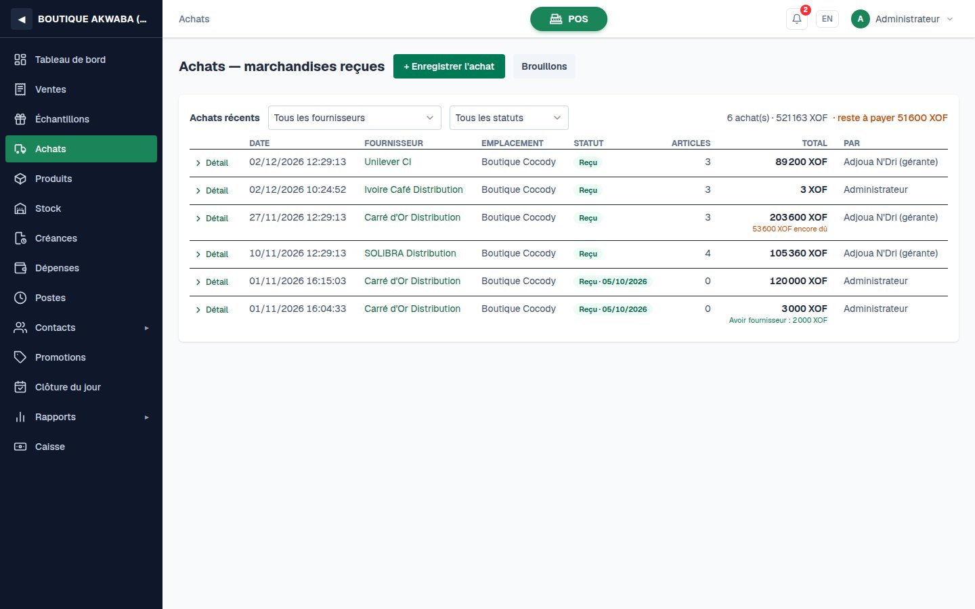
Task: Expand Détail for SOLIBRA Distribution row
Action: [x=212, y=254]
